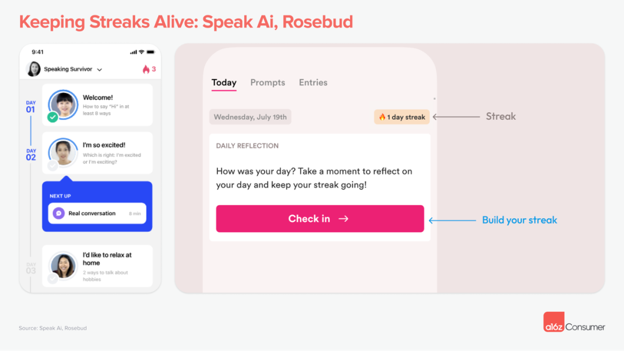Click the Wednesday, July 19th date label
Viewport: 624px width, 351px height.
(x=250, y=117)
